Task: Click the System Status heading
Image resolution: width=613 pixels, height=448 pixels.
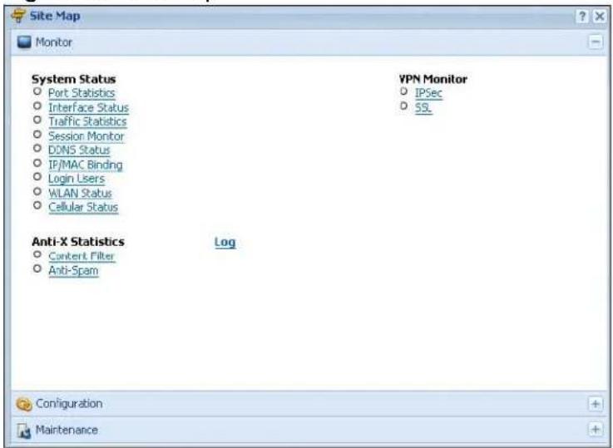Action: (x=73, y=79)
